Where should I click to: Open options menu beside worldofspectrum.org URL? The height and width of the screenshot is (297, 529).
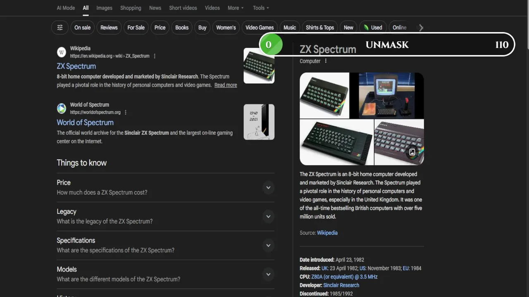pyautogui.click(x=126, y=112)
